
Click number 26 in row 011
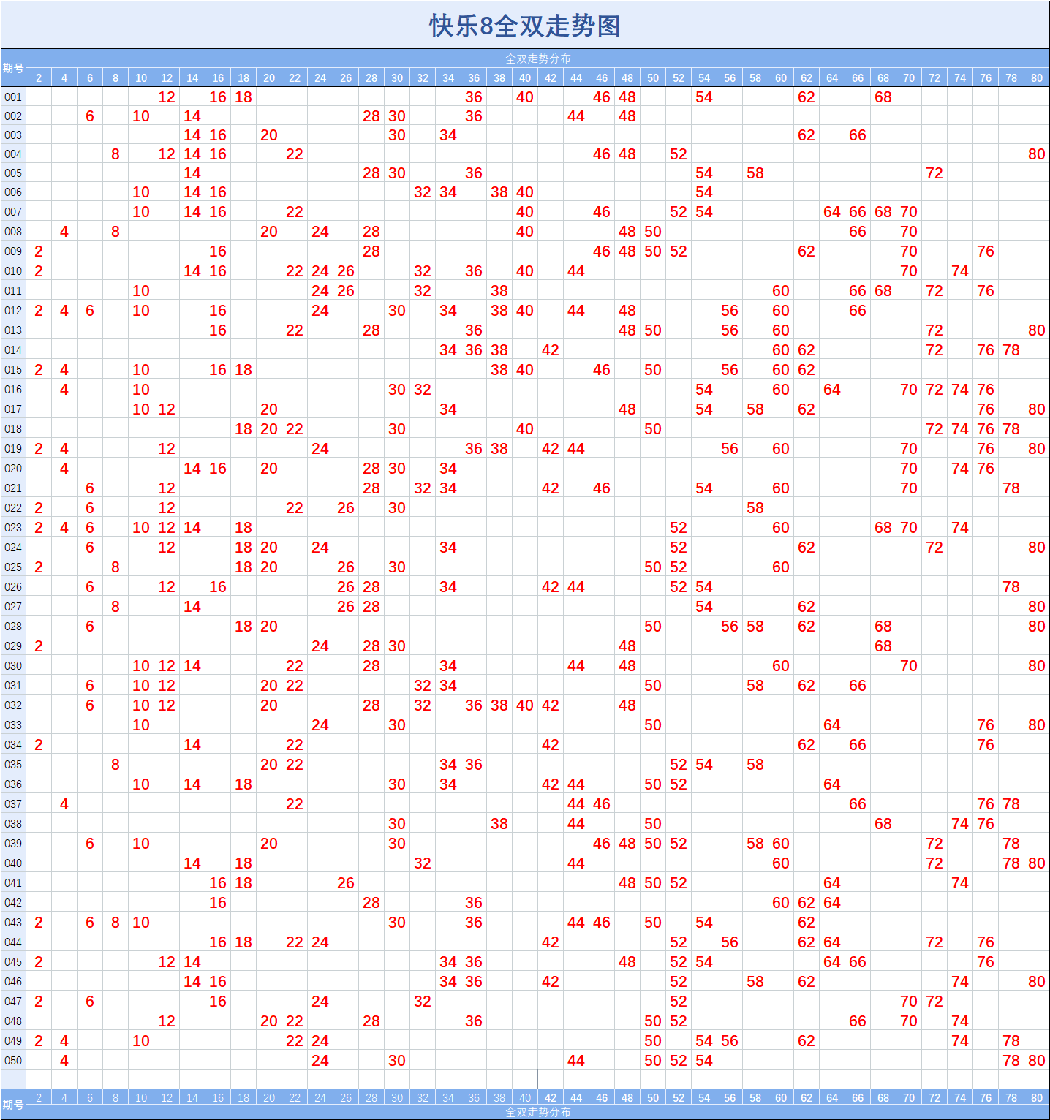(x=346, y=291)
